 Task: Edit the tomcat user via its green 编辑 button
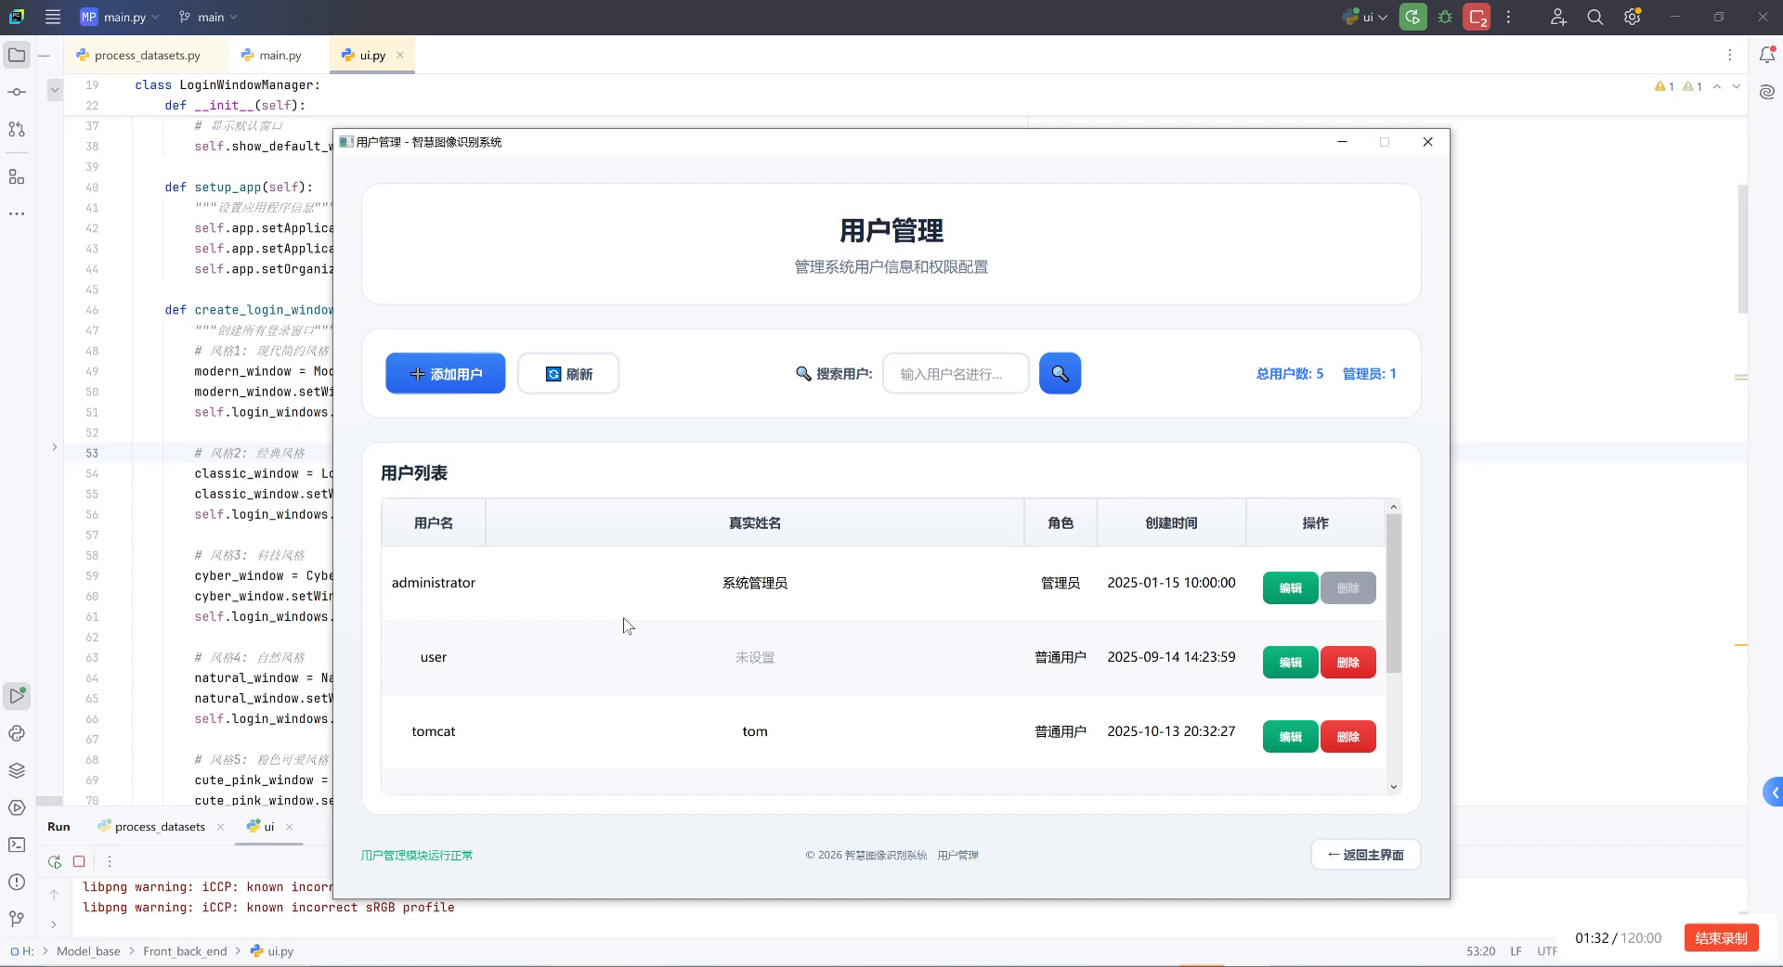tap(1289, 736)
